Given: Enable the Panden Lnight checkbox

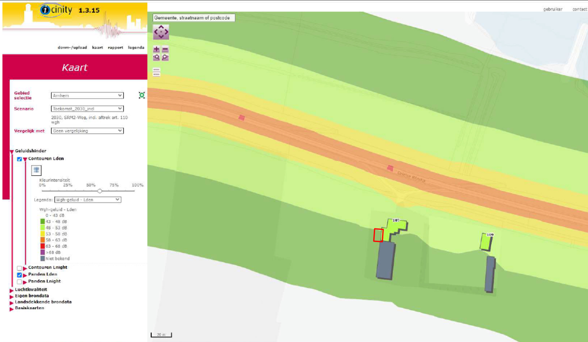Looking at the screenshot, I should coord(19,282).
